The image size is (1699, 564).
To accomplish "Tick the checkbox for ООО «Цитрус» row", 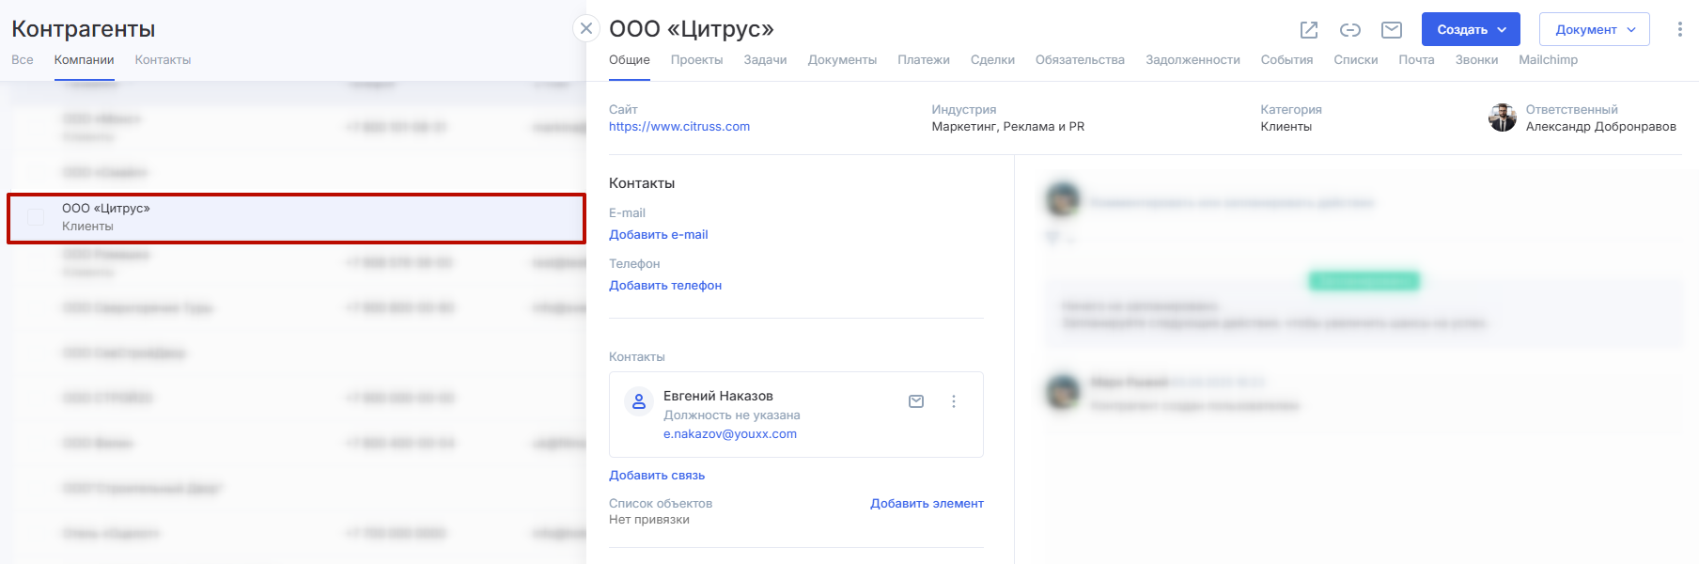I will pos(36,217).
